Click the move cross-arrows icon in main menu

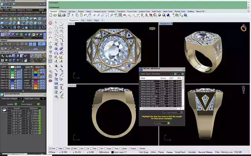pyautogui.click(x=19, y=27)
